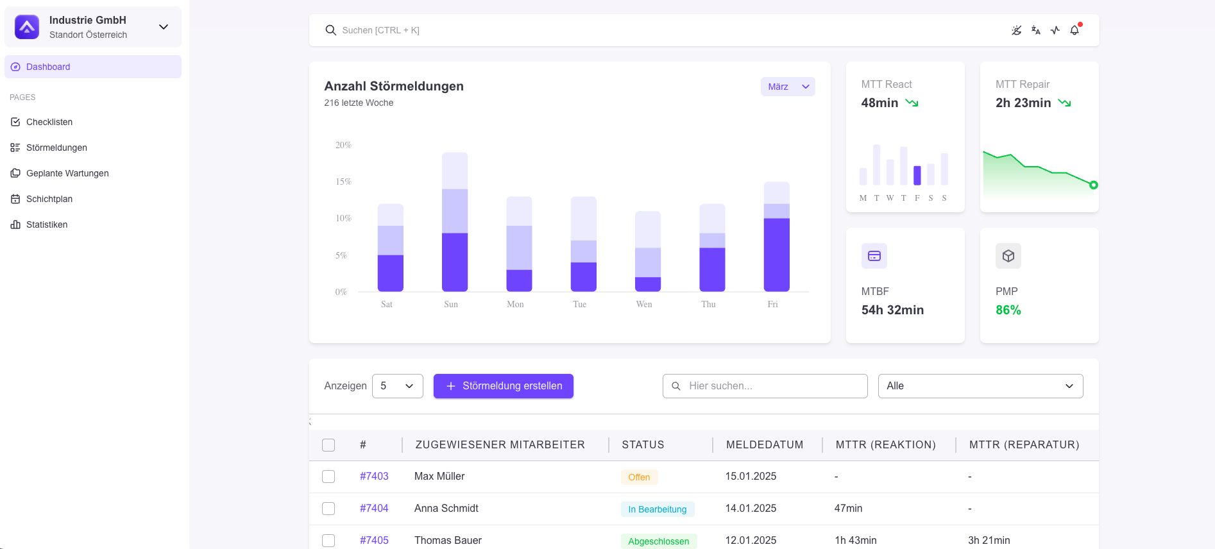Check the box for row #7403
This screenshot has width=1215, height=549.
pyautogui.click(x=328, y=477)
